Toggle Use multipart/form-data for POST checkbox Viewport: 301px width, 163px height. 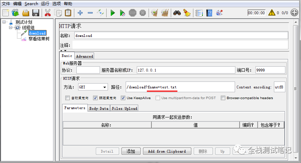(x=158, y=98)
